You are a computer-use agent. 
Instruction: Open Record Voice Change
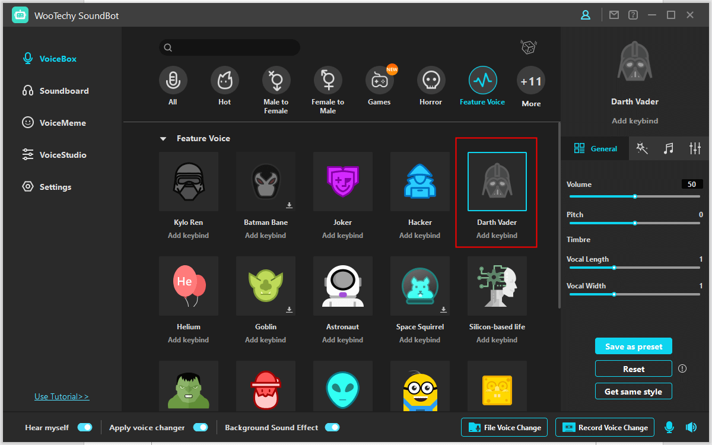coord(605,427)
